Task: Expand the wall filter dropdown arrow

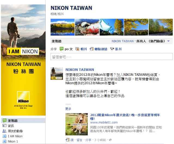Action: 169,41
